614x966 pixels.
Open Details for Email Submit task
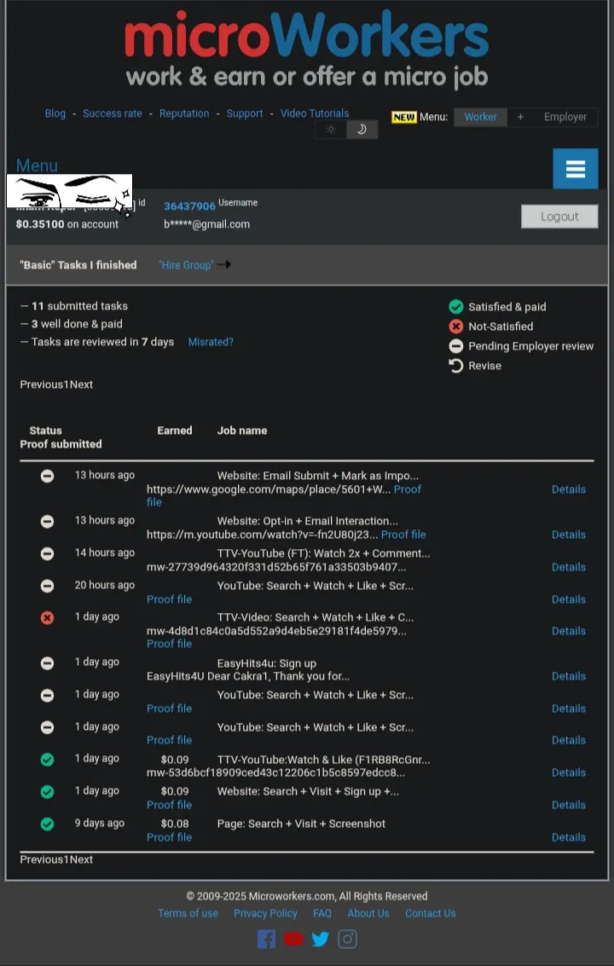click(569, 489)
